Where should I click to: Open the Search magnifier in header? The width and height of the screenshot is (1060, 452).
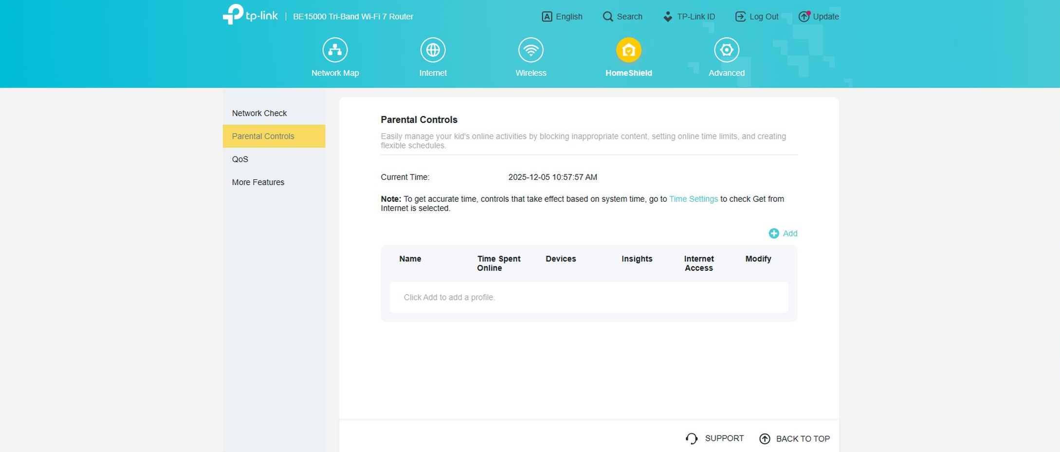pyautogui.click(x=608, y=17)
